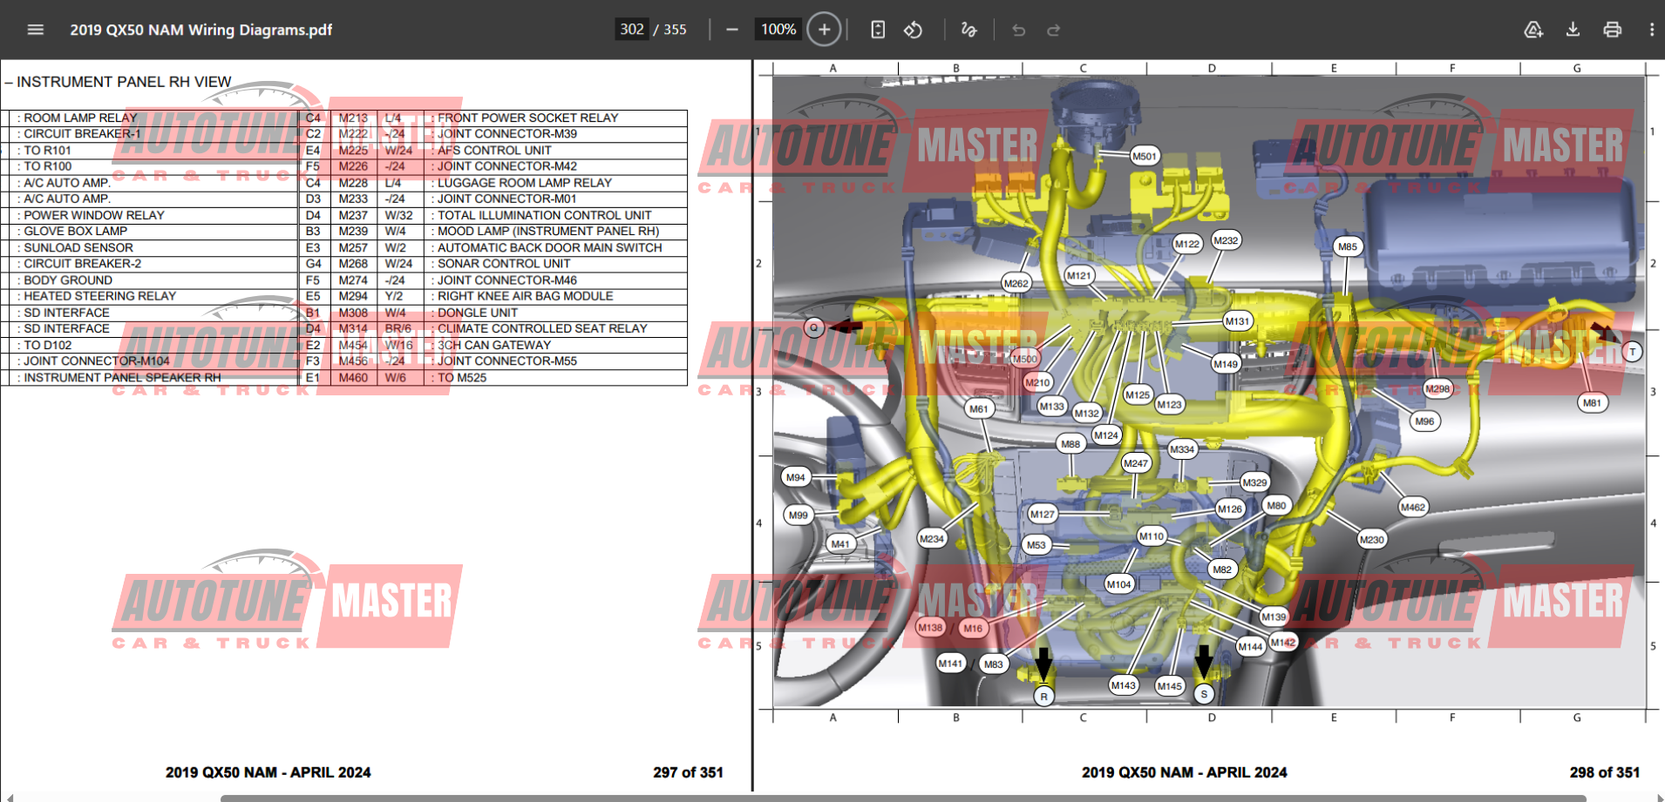Viewport: 1665px width, 802px height.
Task: Open the sidebar hamburger menu
Action: [x=36, y=30]
